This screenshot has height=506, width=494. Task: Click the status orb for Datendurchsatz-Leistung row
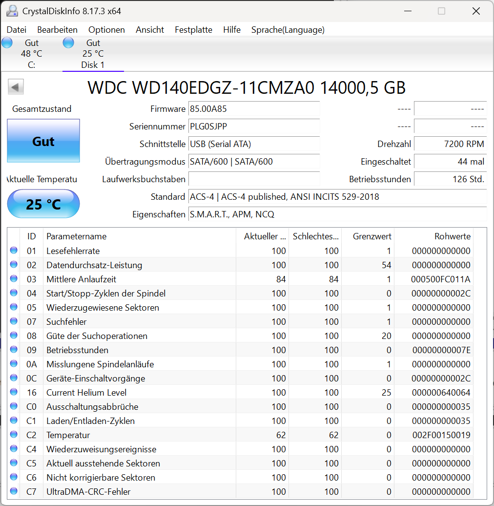[x=14, y=264]
